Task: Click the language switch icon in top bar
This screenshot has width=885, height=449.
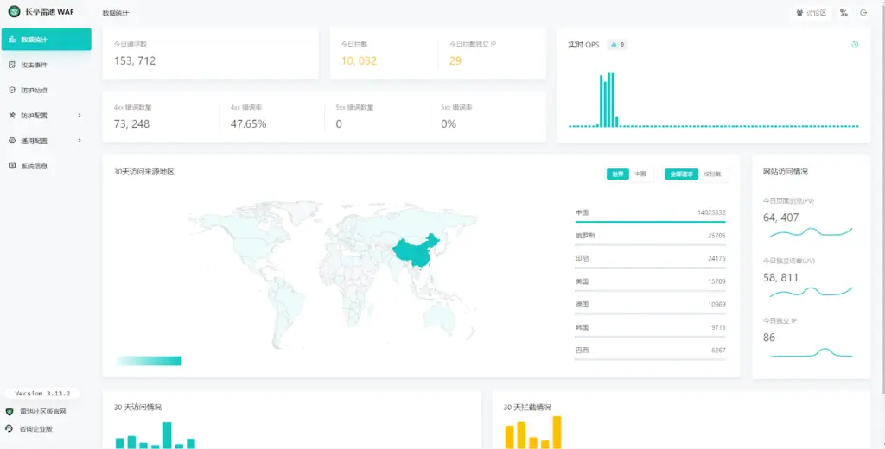Action: (x=844, y=13)
